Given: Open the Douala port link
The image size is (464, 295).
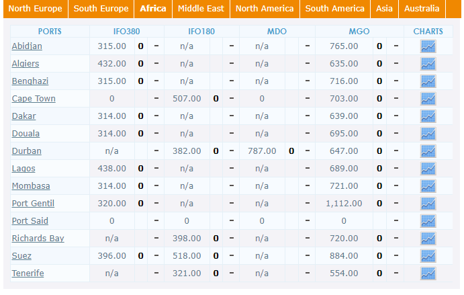Looking at the screenshot, I should click(26, 134).
